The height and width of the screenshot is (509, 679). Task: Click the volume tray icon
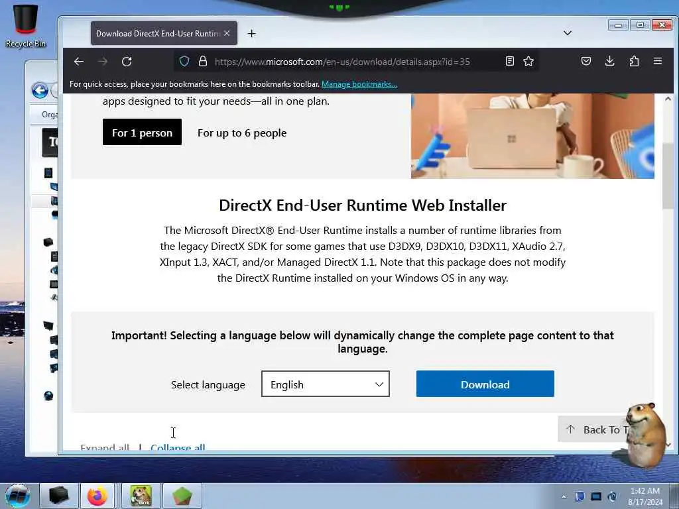(612, 496)
